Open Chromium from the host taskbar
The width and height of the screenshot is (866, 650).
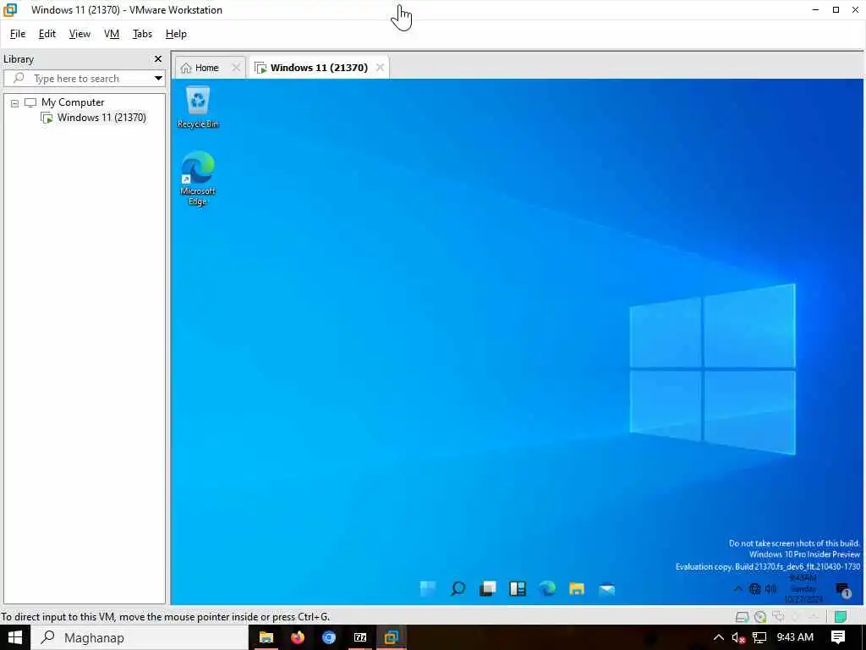coord(329,637)
